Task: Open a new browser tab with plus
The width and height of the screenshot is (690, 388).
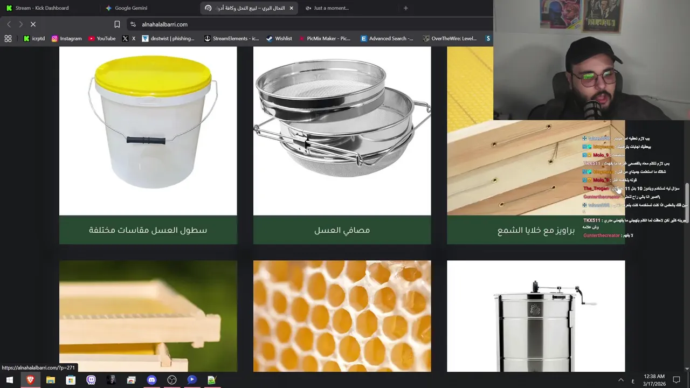Action: tap(406, 8)
